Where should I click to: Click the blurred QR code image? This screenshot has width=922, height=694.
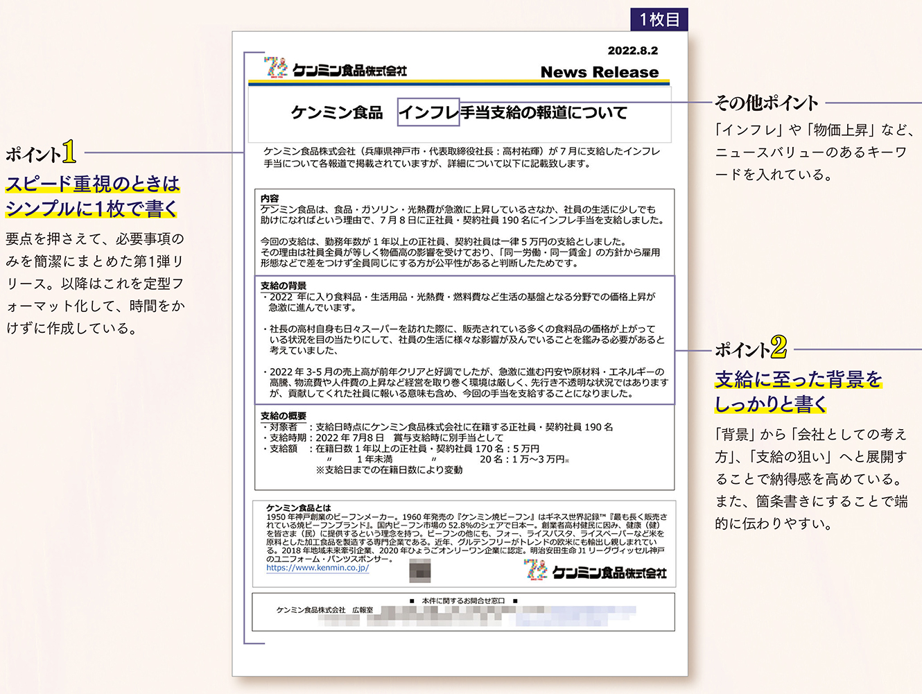coord(420,571)
